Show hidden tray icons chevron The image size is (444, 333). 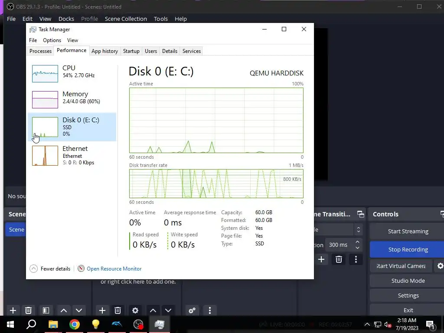(367, 324)
